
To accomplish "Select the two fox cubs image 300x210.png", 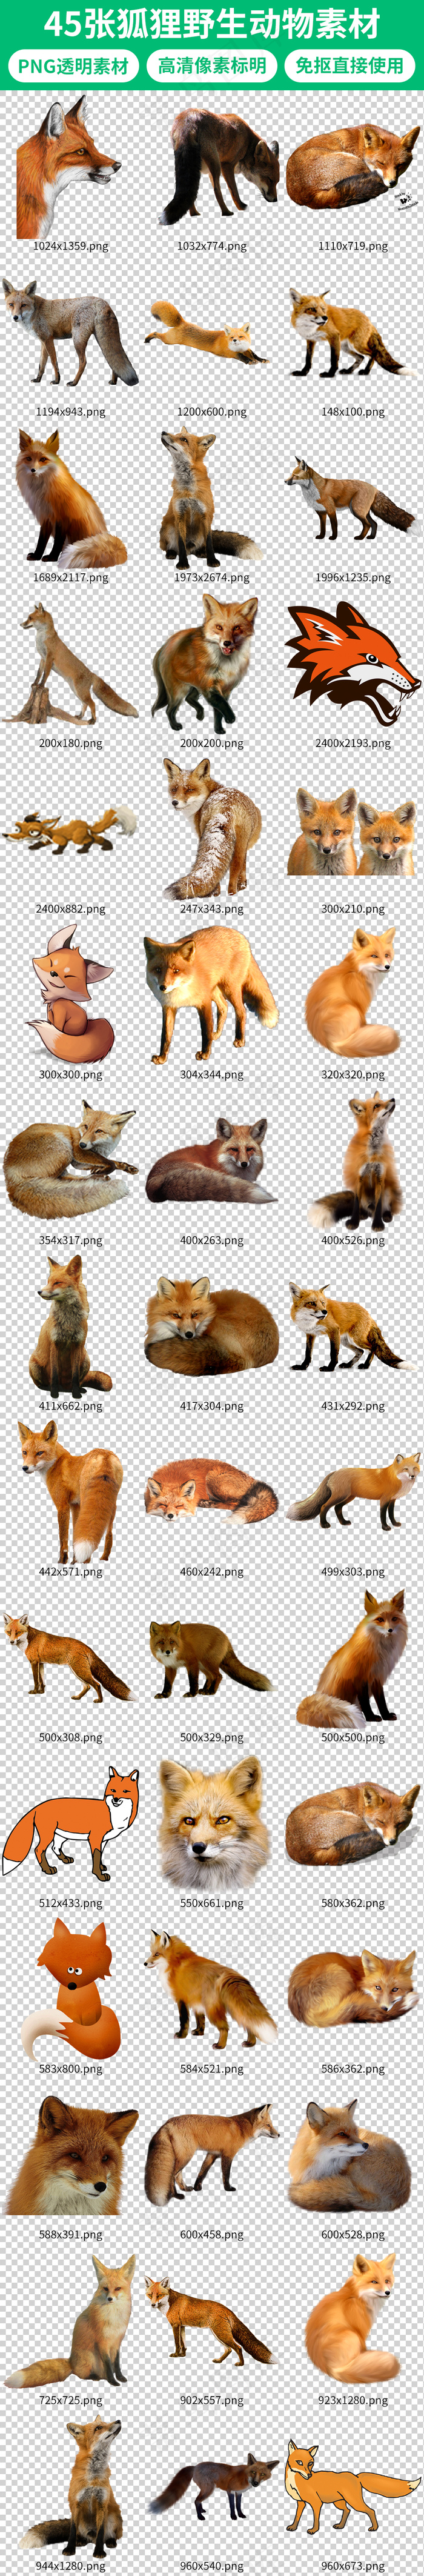I will click(352, 832).
